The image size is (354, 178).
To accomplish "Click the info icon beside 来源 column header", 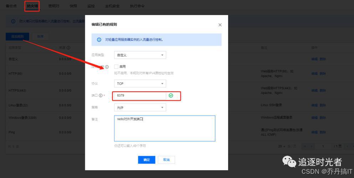I will [x=68, y=48].
